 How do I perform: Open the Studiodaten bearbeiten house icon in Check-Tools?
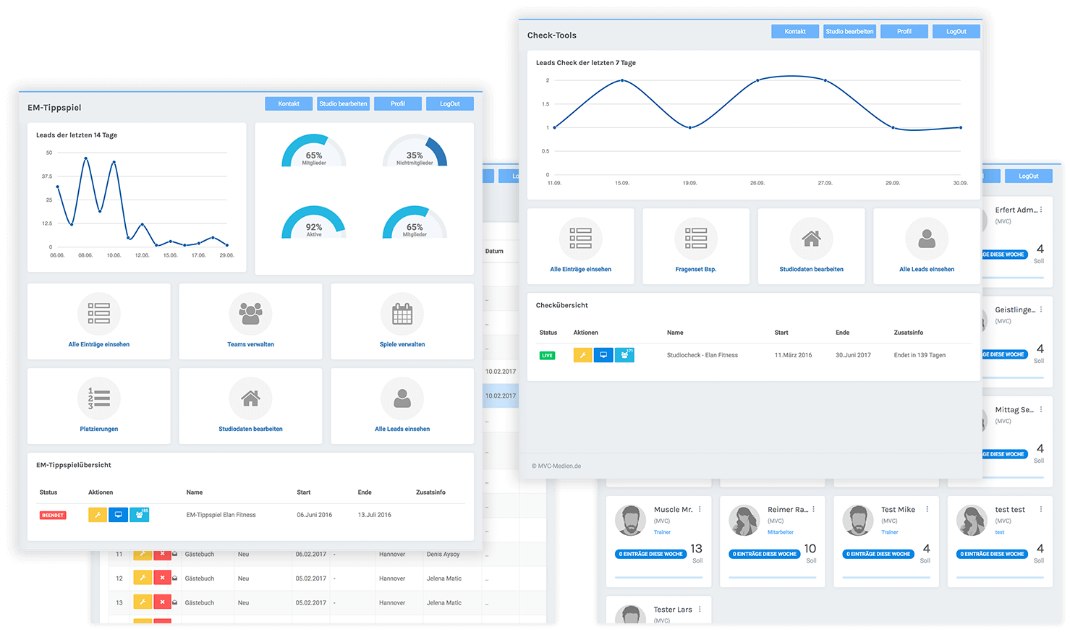(x=811, y=238)
